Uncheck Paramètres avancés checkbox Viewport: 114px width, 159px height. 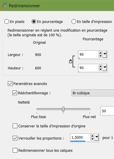tap(10, 84)
